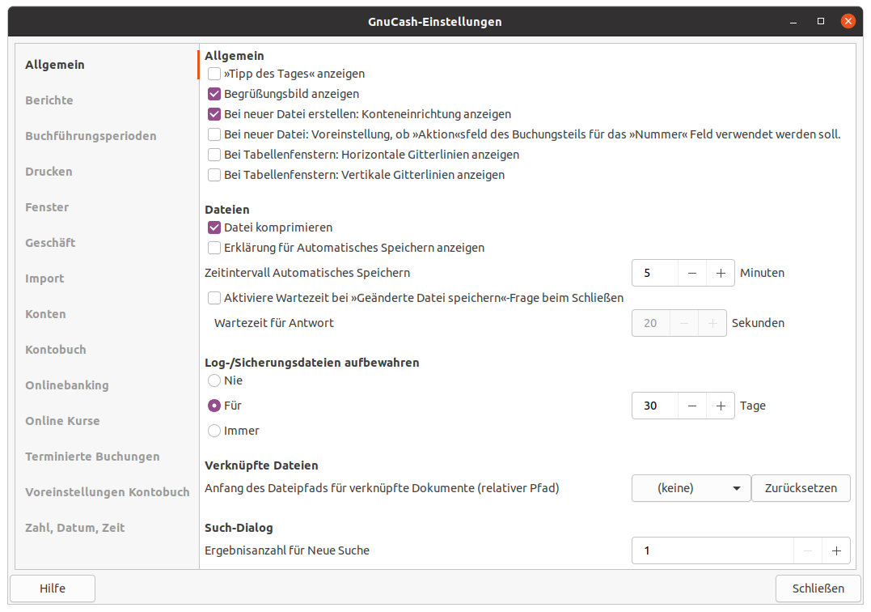The image size is (871, 612).
Task: Click the Zurücksetzen button
Action: coord(801,488)
